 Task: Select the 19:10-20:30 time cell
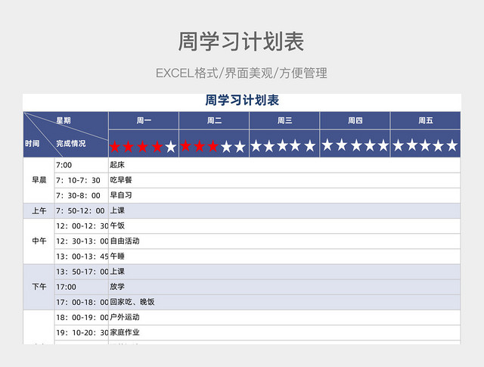click(x=82, y=333)
